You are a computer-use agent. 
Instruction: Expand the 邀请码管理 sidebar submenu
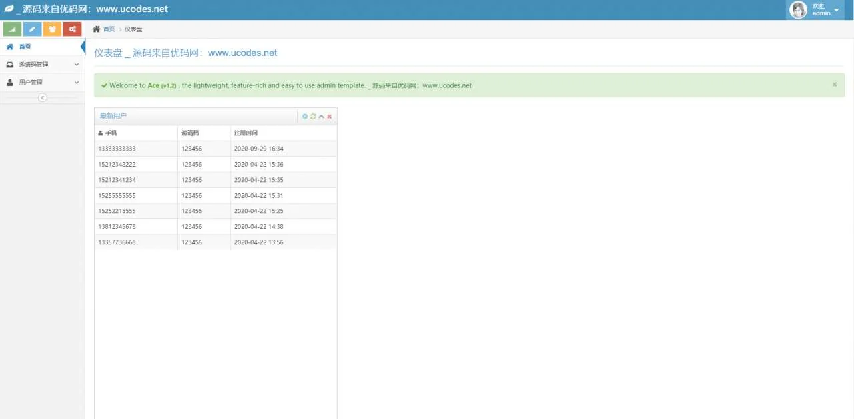coord(42,65)
